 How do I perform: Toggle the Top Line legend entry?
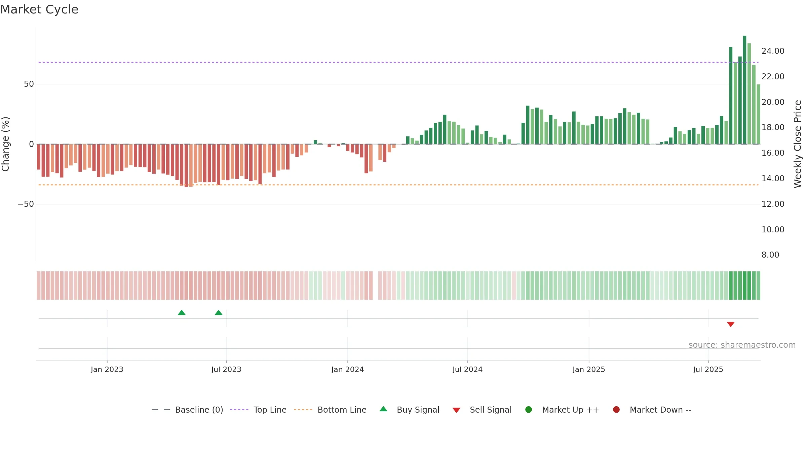coord(258,410)
